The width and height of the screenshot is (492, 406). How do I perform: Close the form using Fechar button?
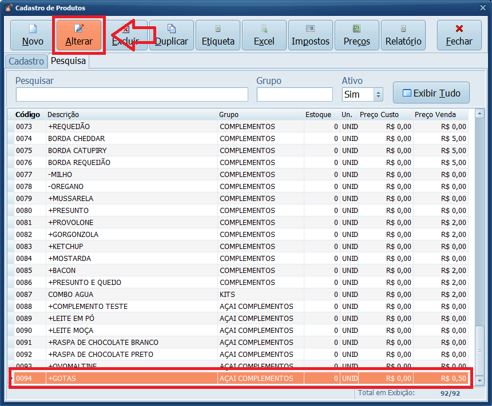459,35
